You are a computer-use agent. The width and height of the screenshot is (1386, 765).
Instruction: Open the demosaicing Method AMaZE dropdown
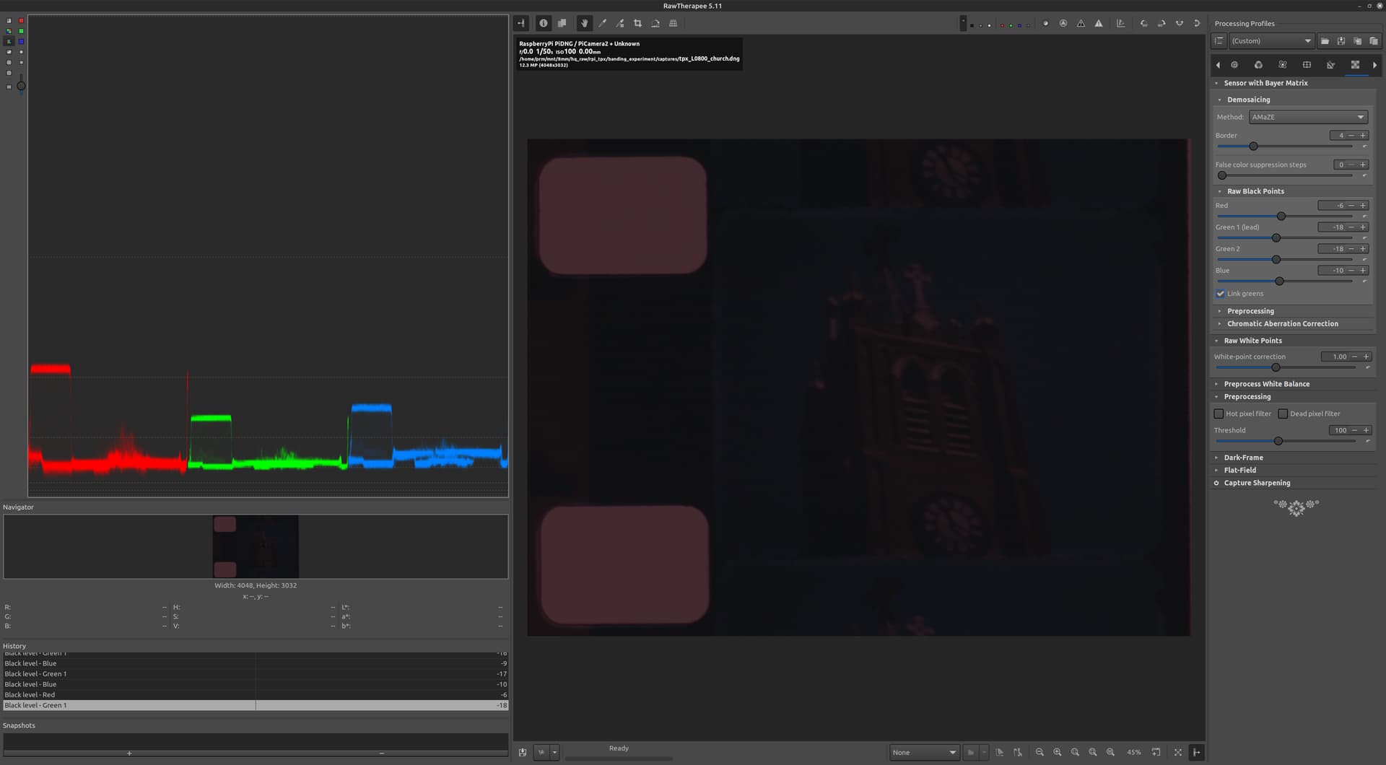(x=1308, y=117)
